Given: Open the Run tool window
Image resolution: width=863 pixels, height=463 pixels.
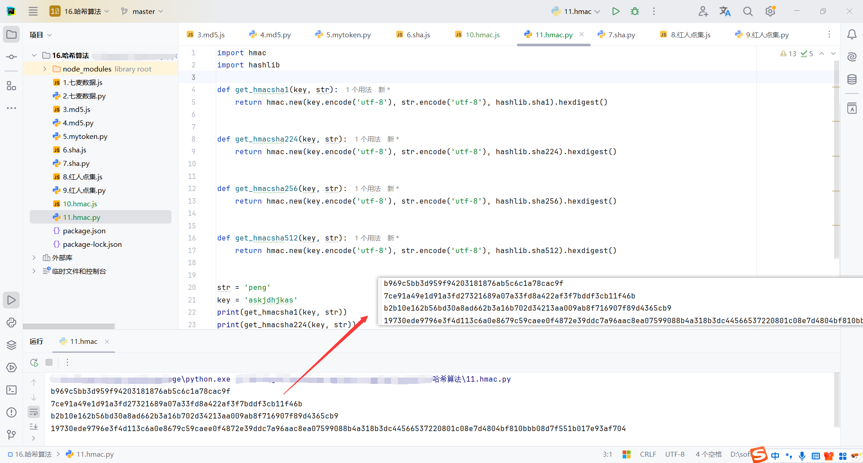Looking at the screenshot, I should click(11, 300).
